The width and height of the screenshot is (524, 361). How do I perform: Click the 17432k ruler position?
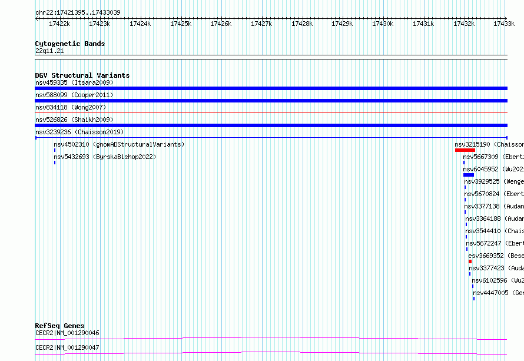point(464,24)
